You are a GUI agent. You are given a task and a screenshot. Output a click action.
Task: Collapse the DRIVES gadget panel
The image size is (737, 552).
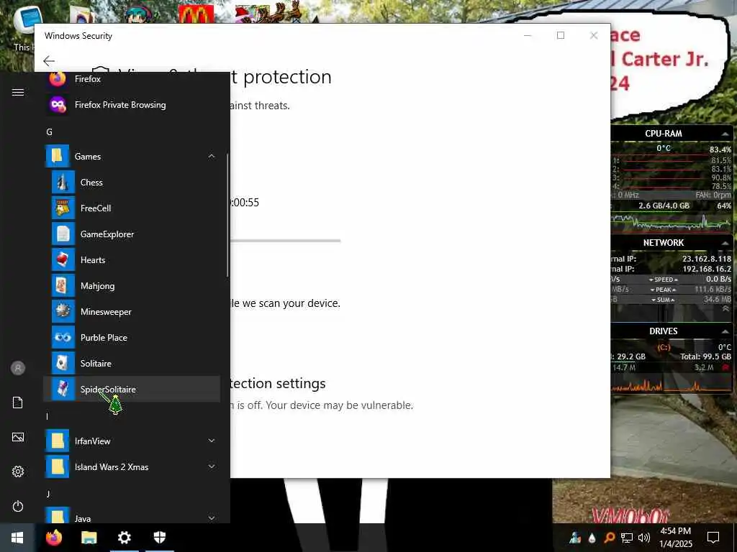tap(725, 331)
